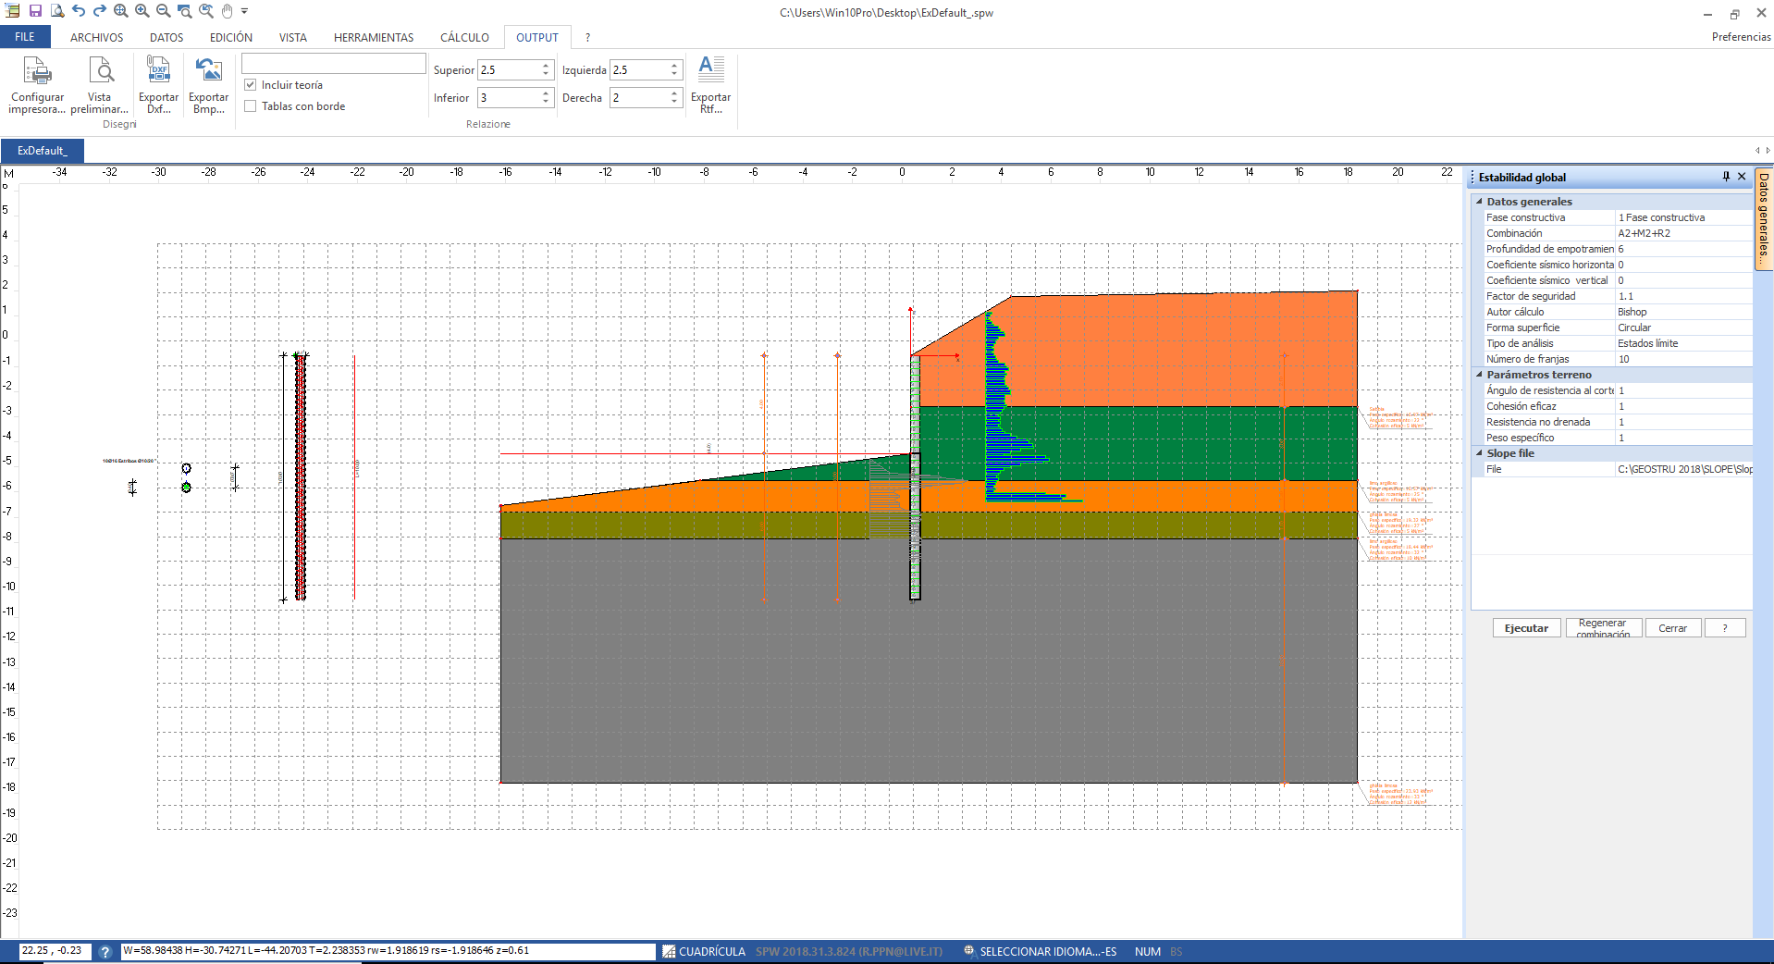This screenshot has width=1774, height=964.
Task: Pin the Estabilidad global panel
Action: pos(1726,177)
